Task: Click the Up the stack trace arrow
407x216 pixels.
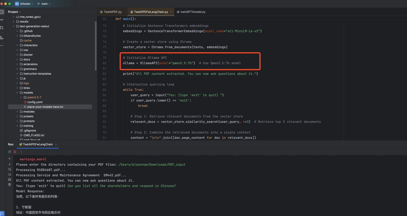Action: click(9, 159)
